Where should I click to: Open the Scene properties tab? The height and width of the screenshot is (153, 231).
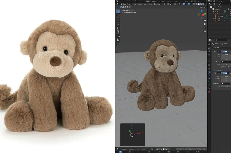click(209, 58)
